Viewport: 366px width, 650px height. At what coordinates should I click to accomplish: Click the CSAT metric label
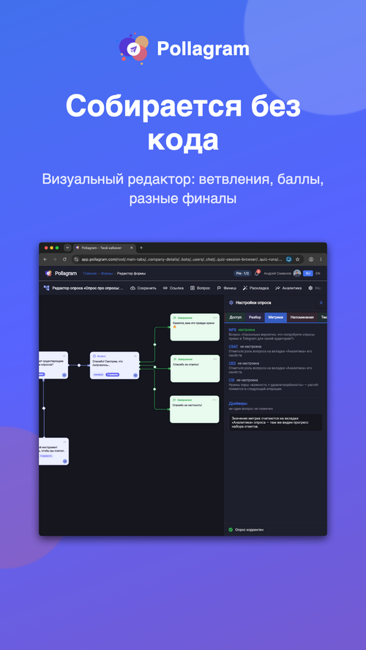point(234,346)
